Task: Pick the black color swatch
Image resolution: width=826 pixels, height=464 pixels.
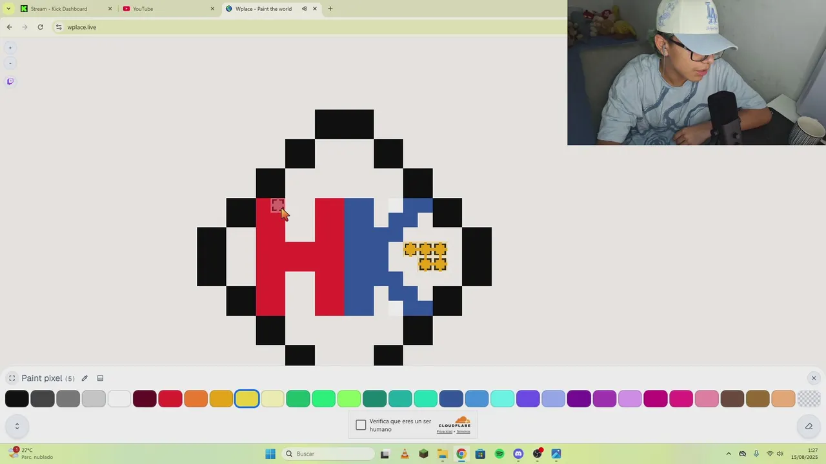Action: [17, 399]
